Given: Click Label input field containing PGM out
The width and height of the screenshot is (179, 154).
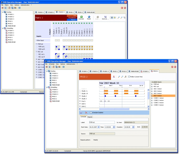Looking at the screenshot, I should pyautogui.click(x=102, y=122).
